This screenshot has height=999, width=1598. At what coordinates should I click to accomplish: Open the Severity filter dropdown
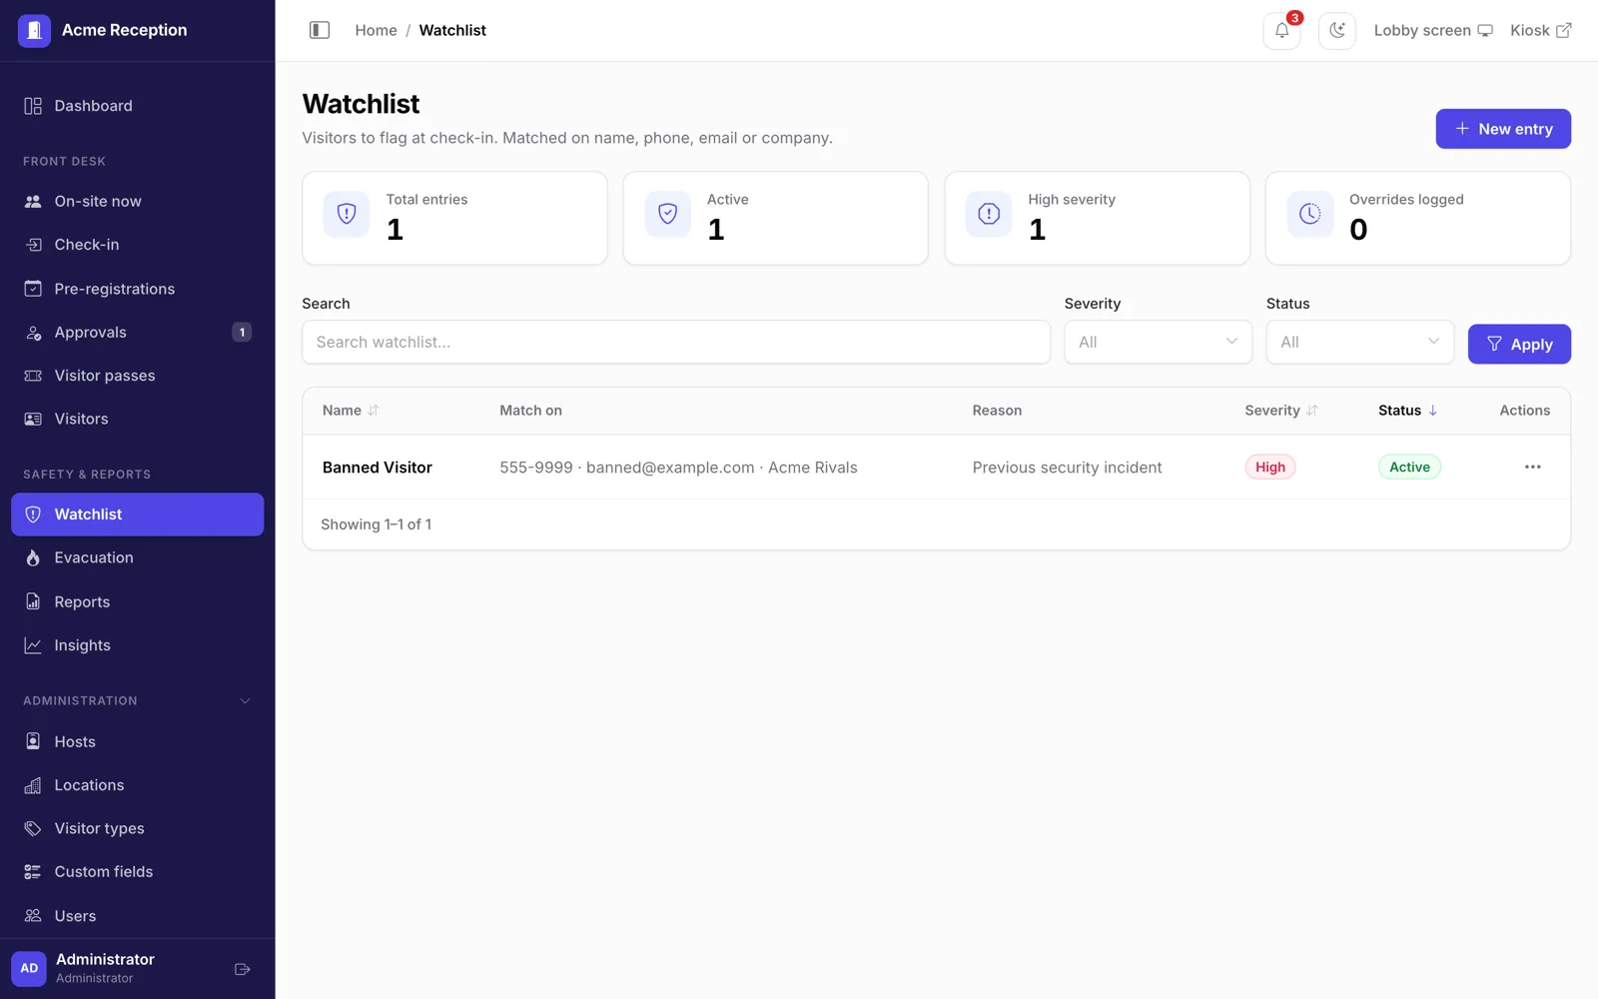coord(1158,342)
